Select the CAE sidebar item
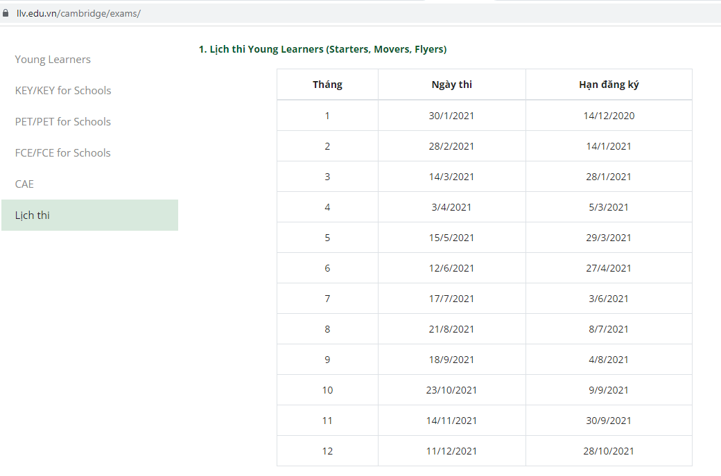721x476 pixels. 24,184
